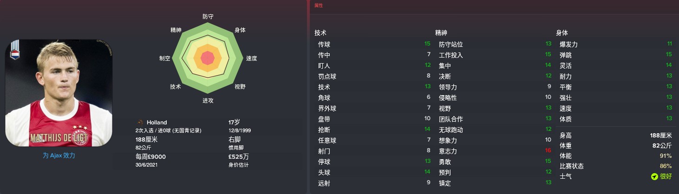679x194 pixels.
Task: Click the £525万 estimated value figure
Action: [238, 156]
